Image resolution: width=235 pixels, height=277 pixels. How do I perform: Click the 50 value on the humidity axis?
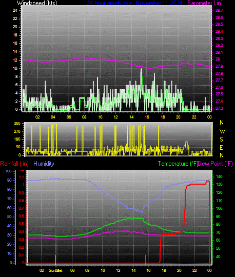coord(9,217)
